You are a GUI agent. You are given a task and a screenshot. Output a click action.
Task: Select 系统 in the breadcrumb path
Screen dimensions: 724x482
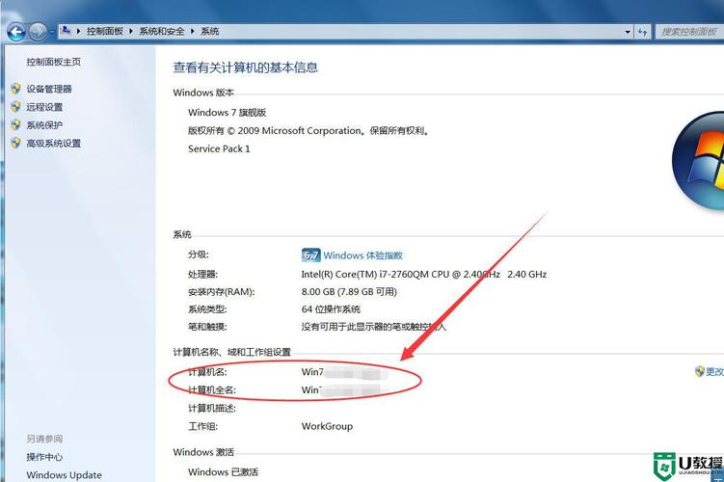[x=209, y=32]
